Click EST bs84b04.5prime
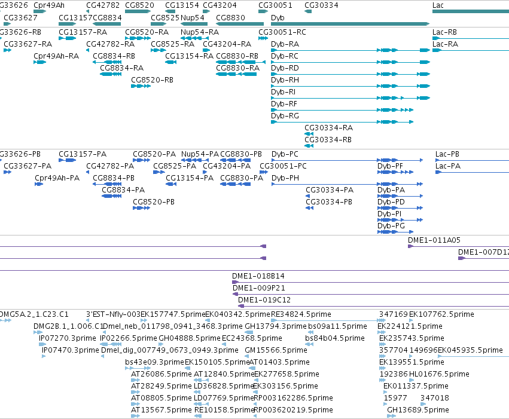Viewport: 509px width, 419px height. 335,338
